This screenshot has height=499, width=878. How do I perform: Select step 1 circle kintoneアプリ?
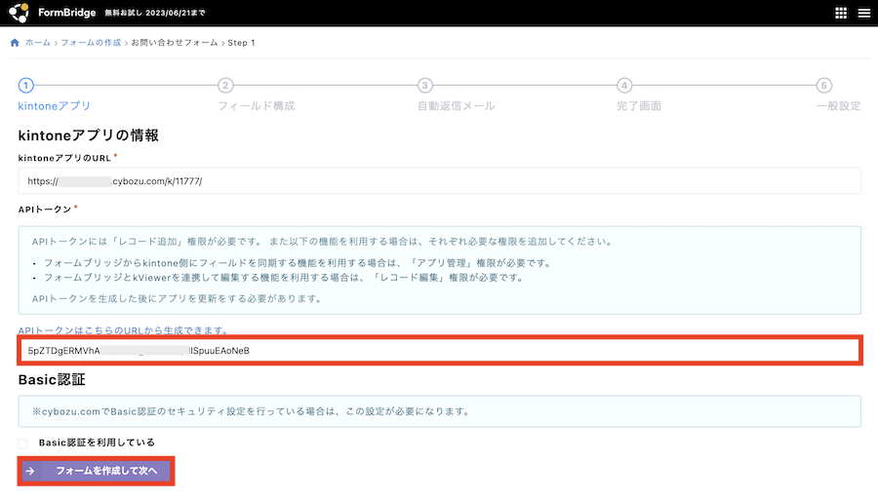click(x=25, y=86)
